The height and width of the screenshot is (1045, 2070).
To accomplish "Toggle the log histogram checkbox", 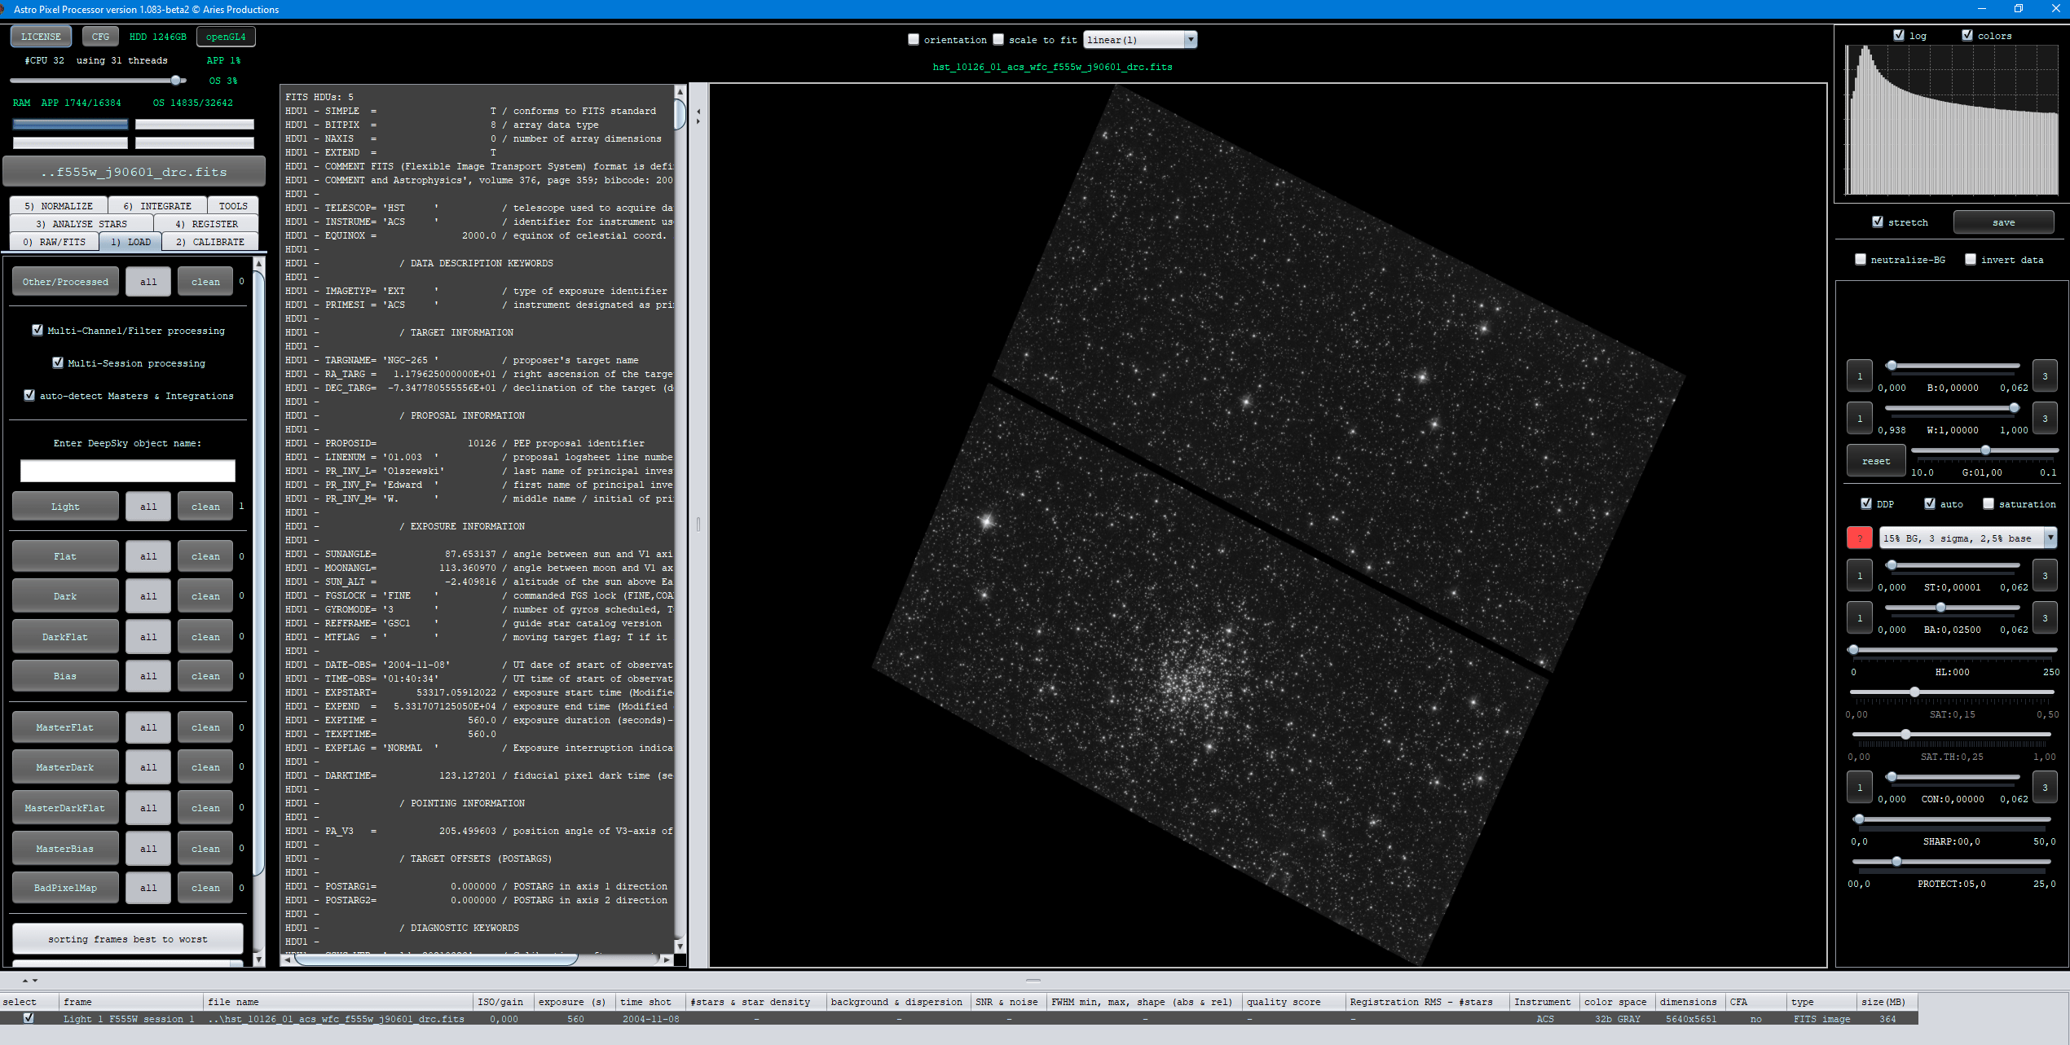I will tap(1899, 35).
